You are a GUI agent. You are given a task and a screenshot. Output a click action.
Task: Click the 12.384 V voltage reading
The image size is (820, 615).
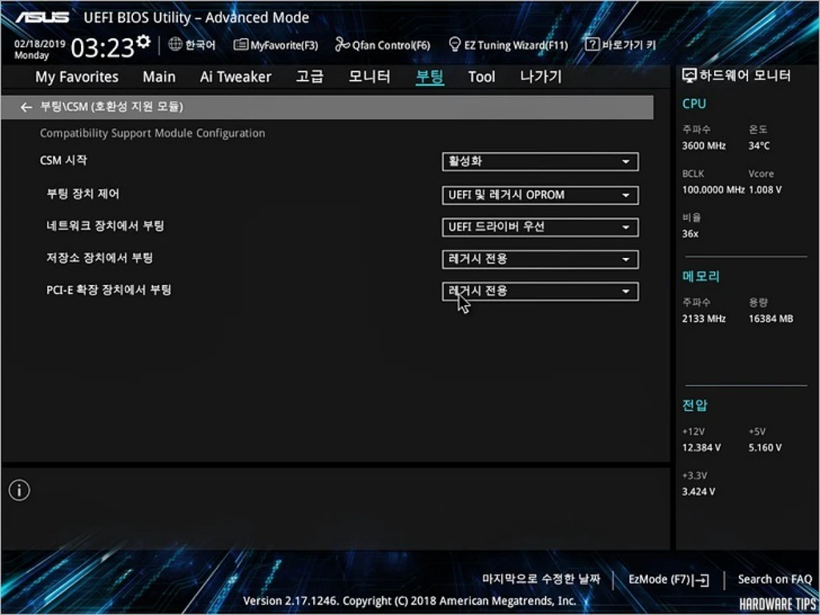point(701,448)
